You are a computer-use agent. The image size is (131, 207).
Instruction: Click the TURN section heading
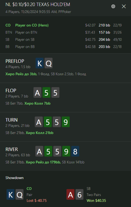pos(11,120)
